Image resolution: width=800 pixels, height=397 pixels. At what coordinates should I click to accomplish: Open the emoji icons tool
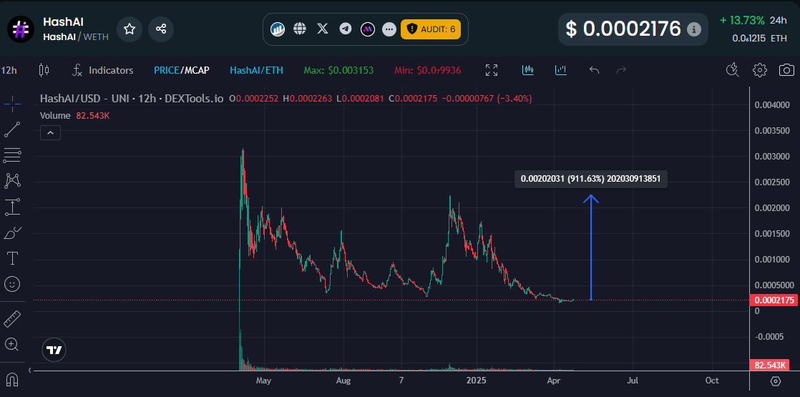point(12,284)
